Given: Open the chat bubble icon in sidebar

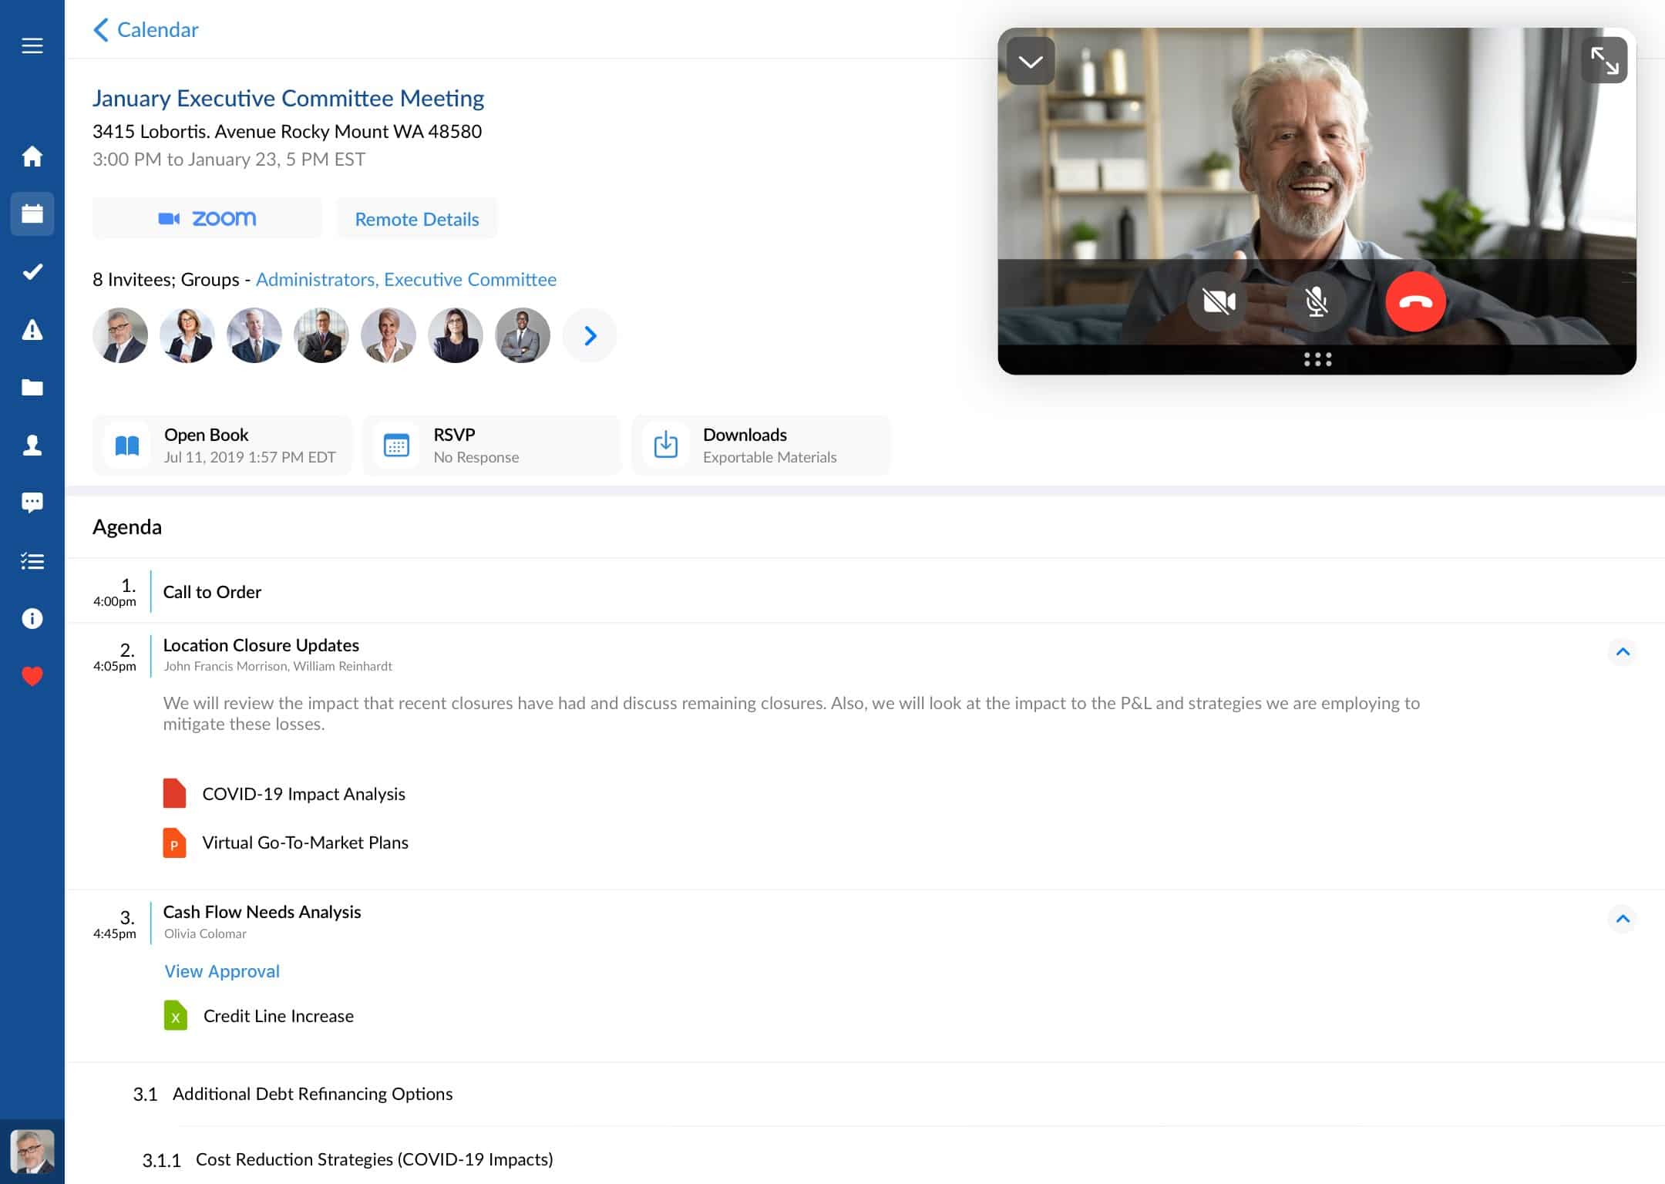Looking at the screenshot, I should [32, 503].
